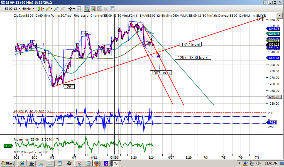
Task: Open the Indicators chart icon
Action: (x=100, y=9)
